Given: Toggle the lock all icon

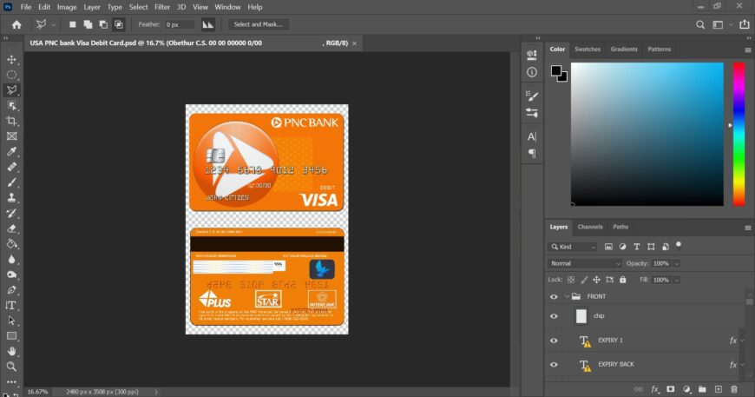Looking at the screenshot, I should tap(622, 280).
